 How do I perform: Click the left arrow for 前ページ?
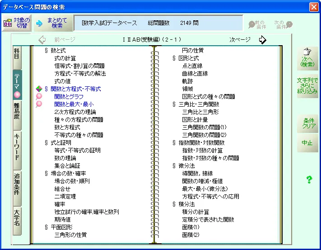42,39
